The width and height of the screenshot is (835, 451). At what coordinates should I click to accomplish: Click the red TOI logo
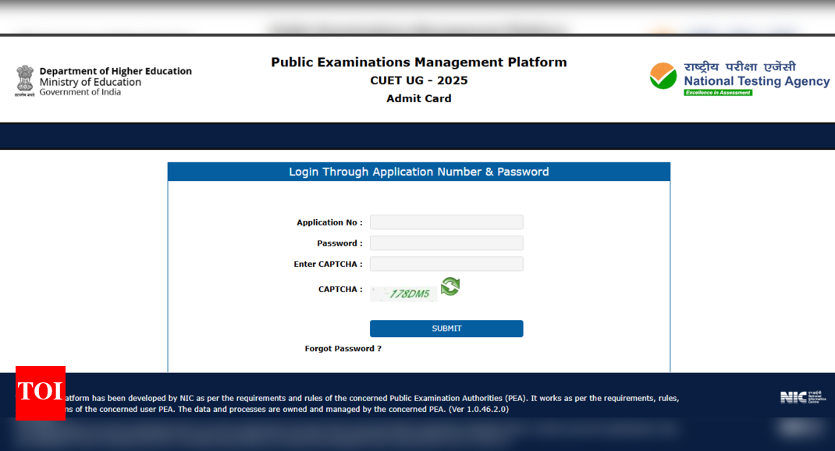[40, 392]
